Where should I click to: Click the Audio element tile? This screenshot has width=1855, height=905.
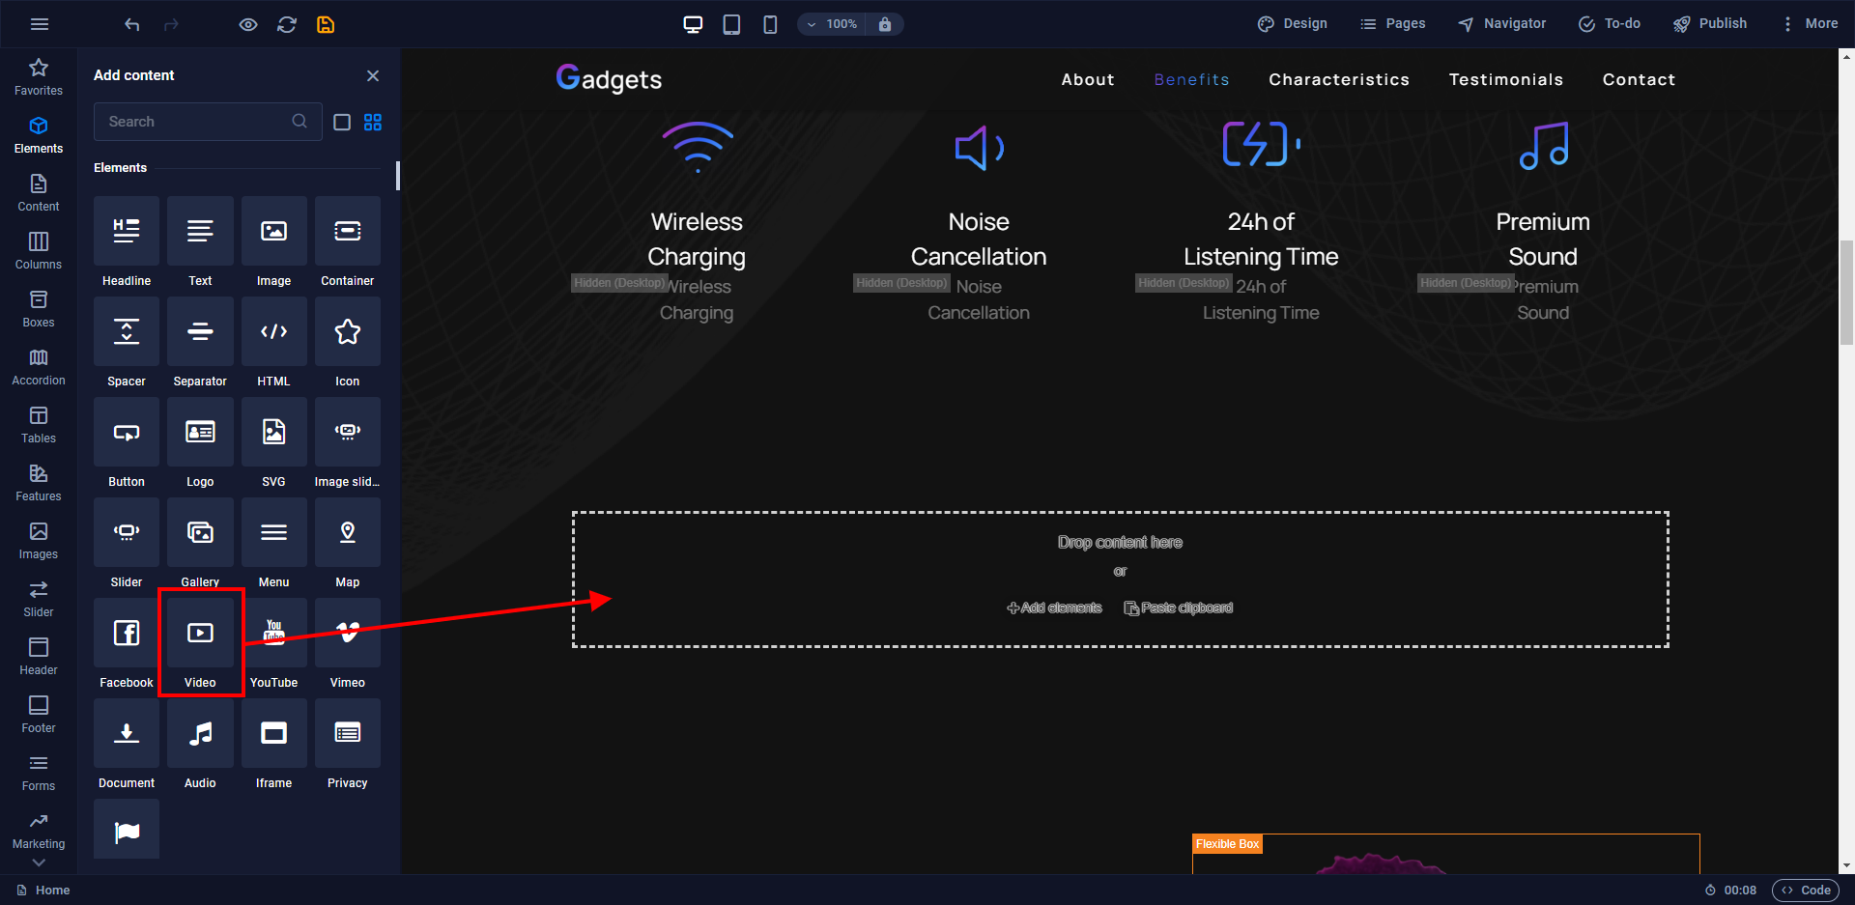(200, 734)
